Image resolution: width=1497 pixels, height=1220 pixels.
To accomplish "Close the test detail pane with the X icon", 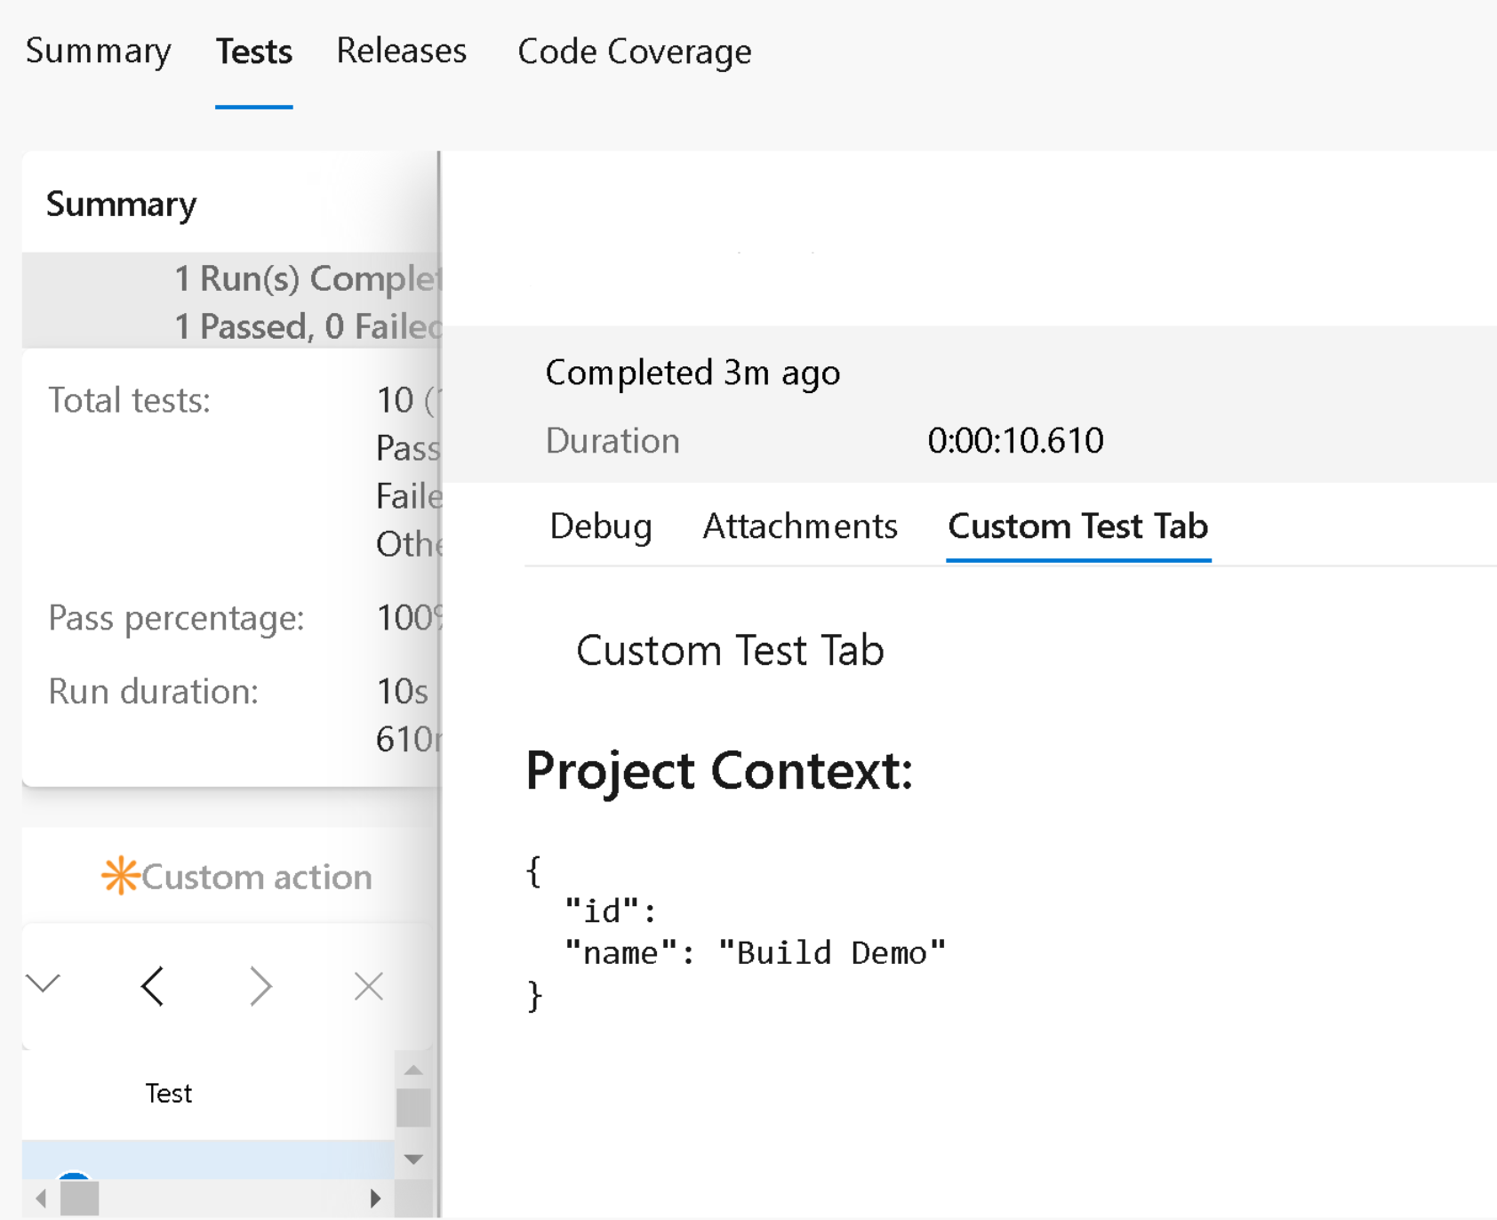I will (368, 985).
